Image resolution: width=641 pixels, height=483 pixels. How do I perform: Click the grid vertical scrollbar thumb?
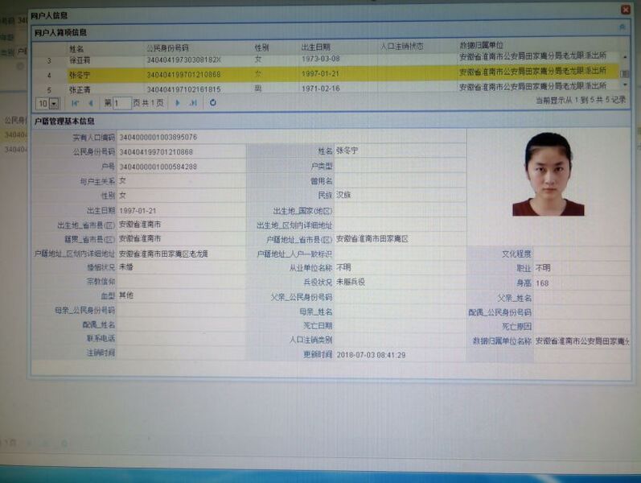pyautogui.click(x=625, y=73)
